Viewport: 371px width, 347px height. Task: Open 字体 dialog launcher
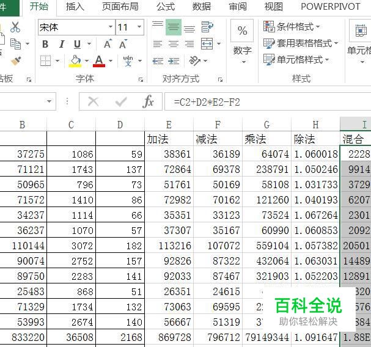[141, 80]
